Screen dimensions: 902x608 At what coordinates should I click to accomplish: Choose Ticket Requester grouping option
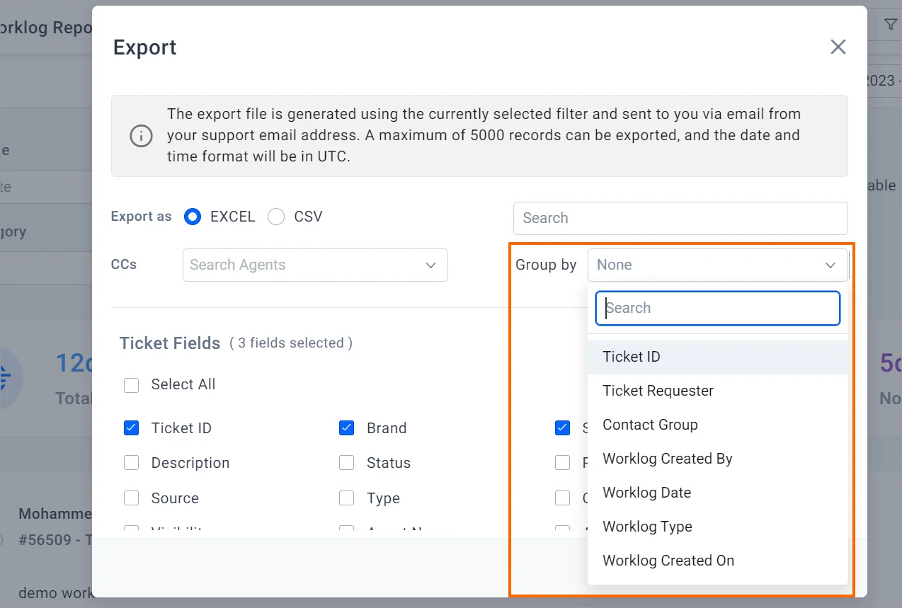point(658,391)
